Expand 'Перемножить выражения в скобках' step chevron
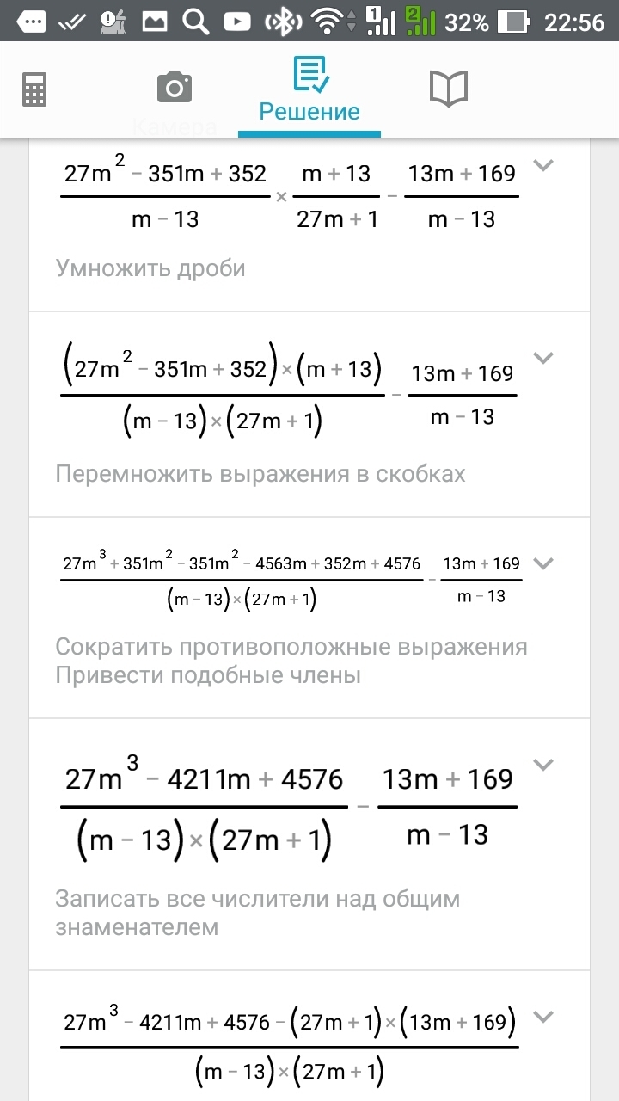This screenshot has width=619, height=1101. point(543,357)
